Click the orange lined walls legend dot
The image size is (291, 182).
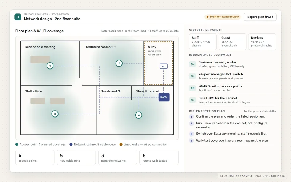[x=121, y=145]
